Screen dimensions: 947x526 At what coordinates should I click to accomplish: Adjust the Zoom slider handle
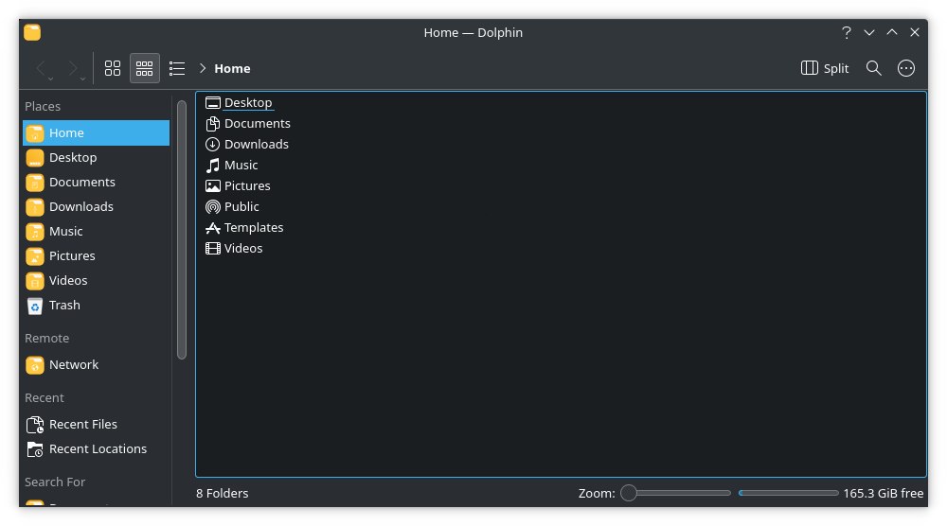click(x=629, y=493)
